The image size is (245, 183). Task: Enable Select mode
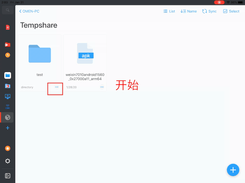point(231,11)
